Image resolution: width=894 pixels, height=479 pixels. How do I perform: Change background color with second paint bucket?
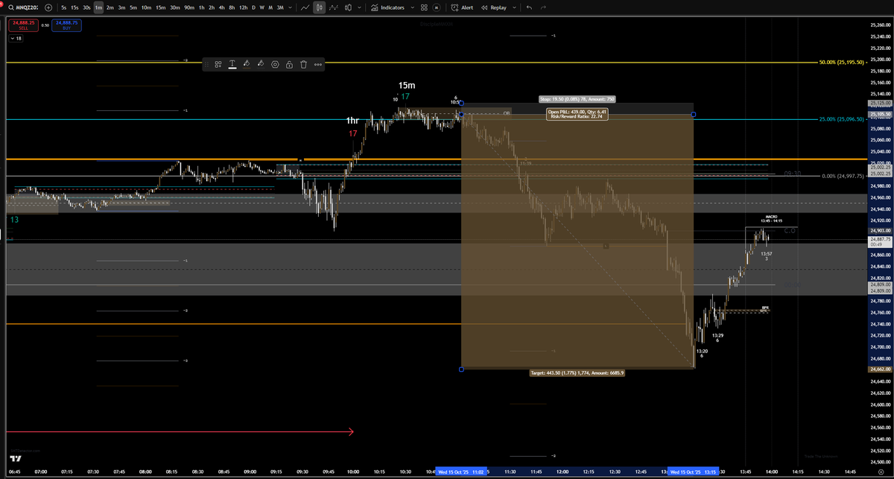[261, 64]
